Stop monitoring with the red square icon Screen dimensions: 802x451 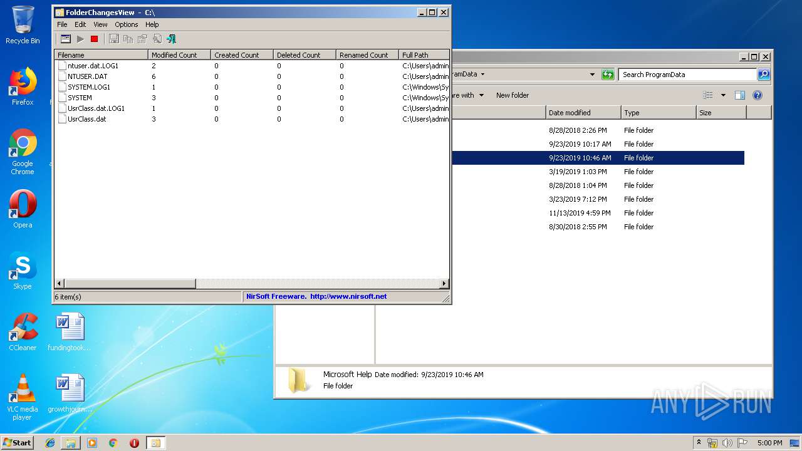coord(94,39)
